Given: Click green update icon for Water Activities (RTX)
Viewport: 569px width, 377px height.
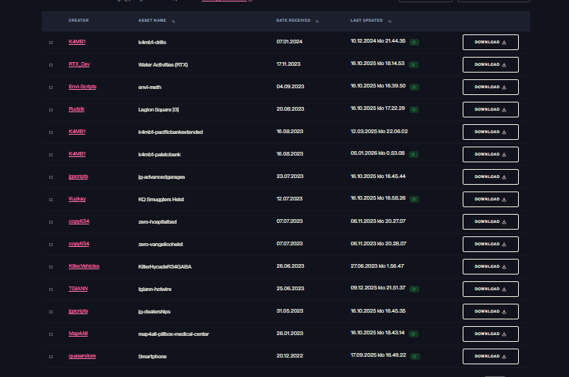Looking at the screenshot, I should pyautogui.click(x=413, y=65).
